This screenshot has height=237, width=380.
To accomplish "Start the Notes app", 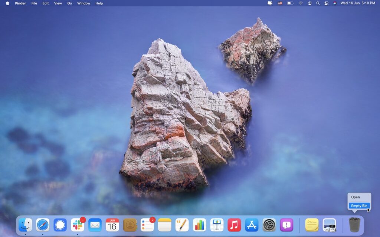I will click(164, 224).
